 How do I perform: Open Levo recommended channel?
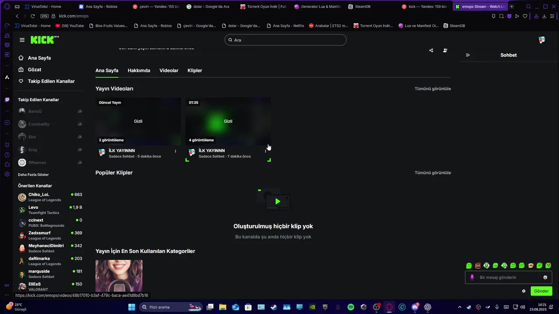pyautogui.click(x=50, y=210)
